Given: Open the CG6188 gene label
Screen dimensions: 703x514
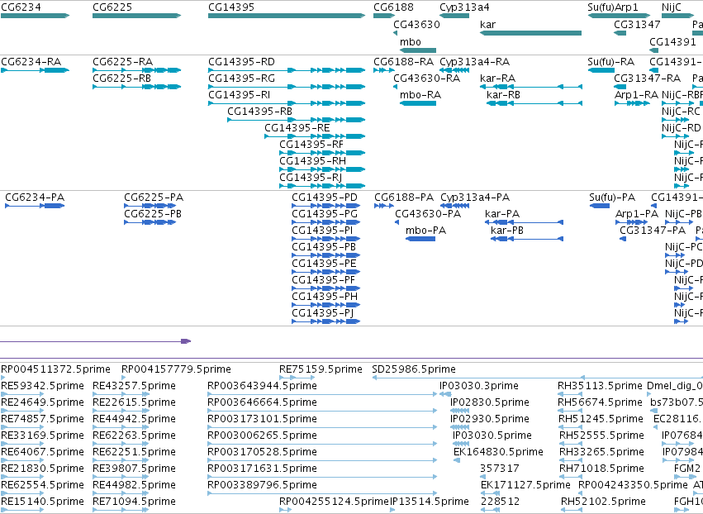Looking at the screenshot, I should click(394, 7).
